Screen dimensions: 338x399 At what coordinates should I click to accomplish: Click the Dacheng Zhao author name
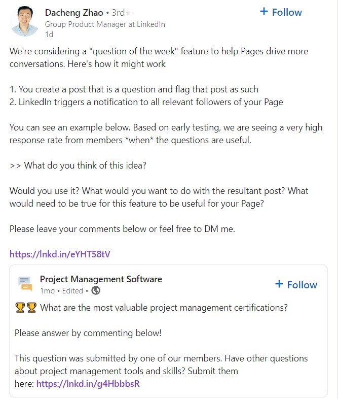click(x=74, y=13)
